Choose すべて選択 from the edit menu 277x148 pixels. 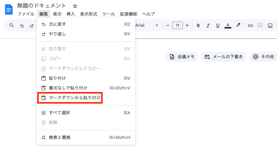86,113
